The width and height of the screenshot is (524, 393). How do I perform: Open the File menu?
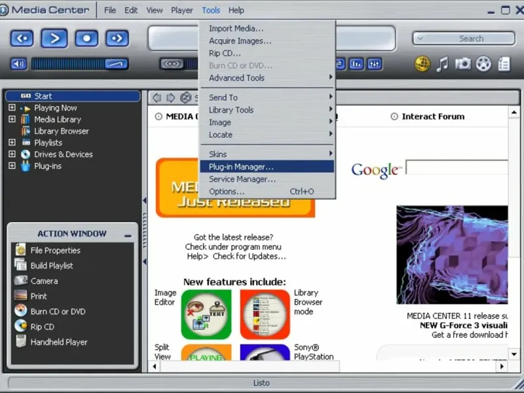click(110, 10)
